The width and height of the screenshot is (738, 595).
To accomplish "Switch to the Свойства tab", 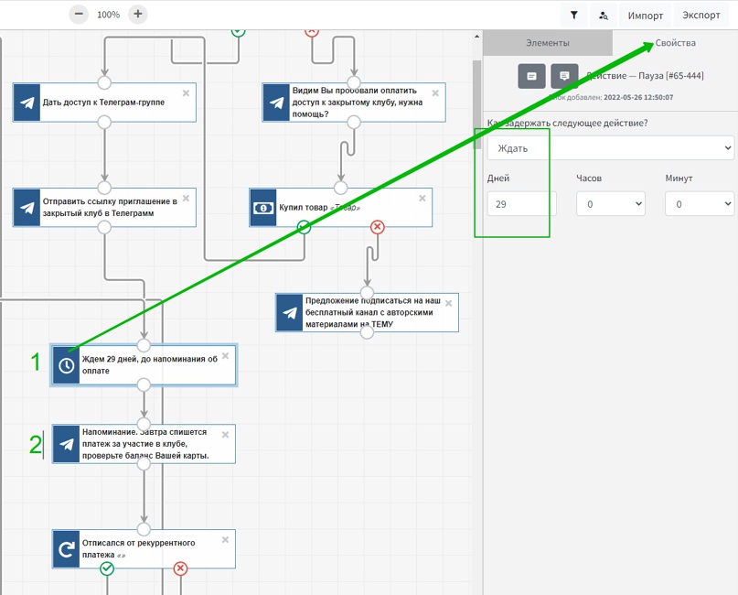I will click(675, 43).
